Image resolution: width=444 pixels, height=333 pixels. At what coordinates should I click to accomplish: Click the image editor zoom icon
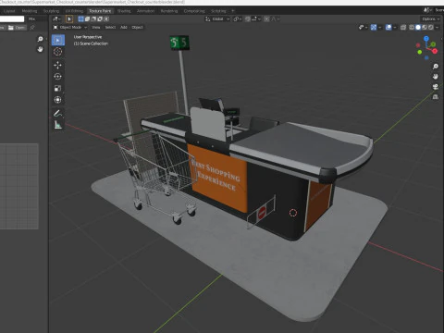coord(40,39)
